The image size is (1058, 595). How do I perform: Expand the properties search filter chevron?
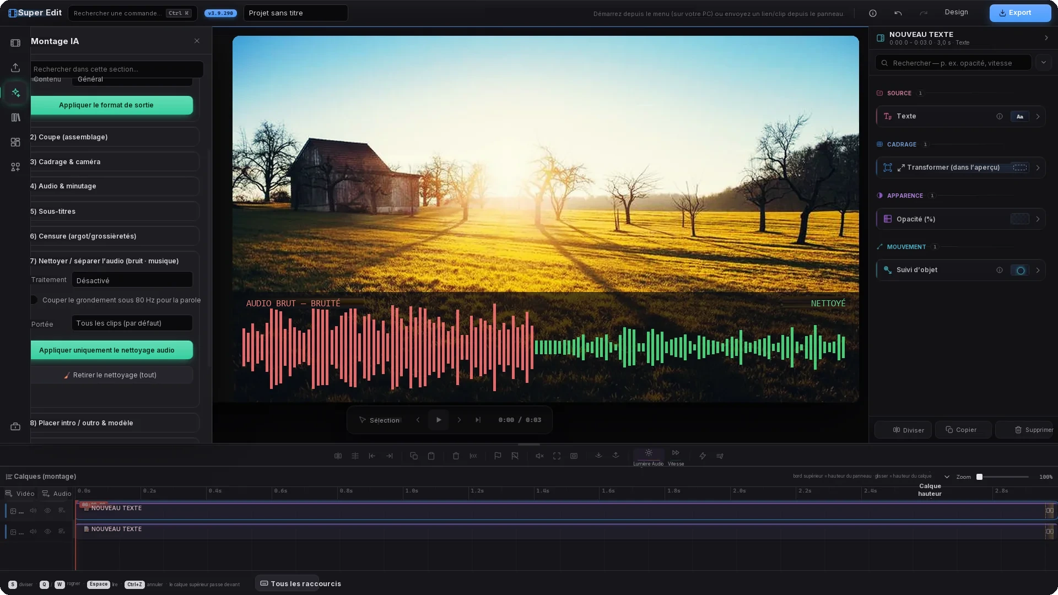1043,62
